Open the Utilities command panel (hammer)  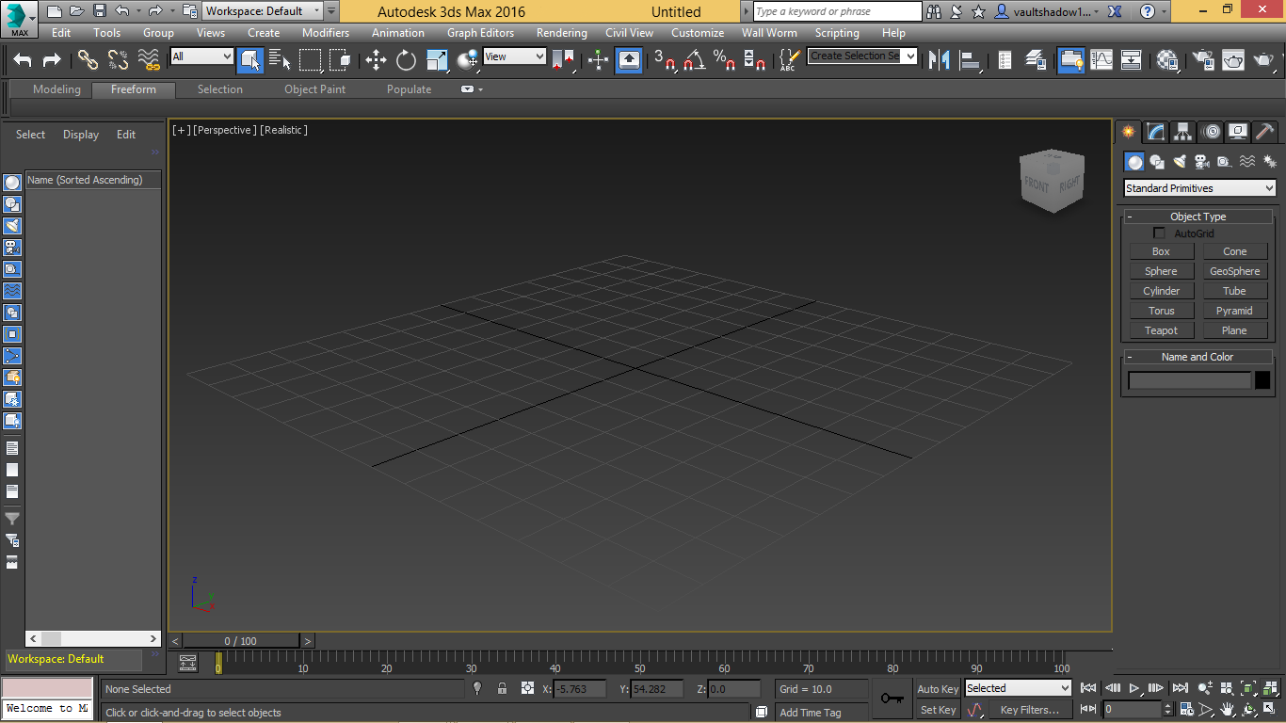1265,132
